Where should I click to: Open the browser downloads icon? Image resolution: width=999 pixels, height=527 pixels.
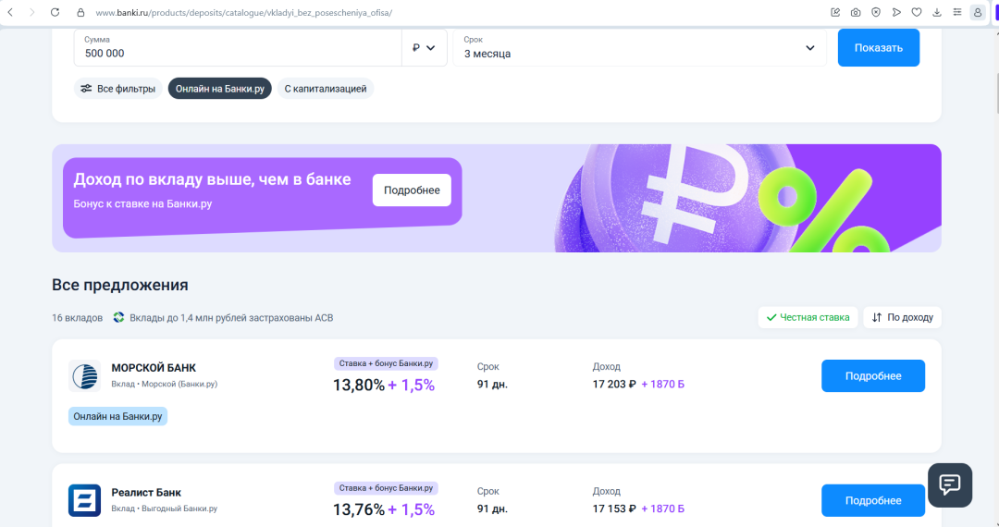pos(937,12)
